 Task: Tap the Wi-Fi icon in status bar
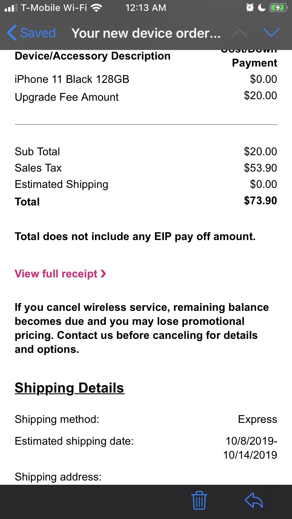(x=96, y=8)
